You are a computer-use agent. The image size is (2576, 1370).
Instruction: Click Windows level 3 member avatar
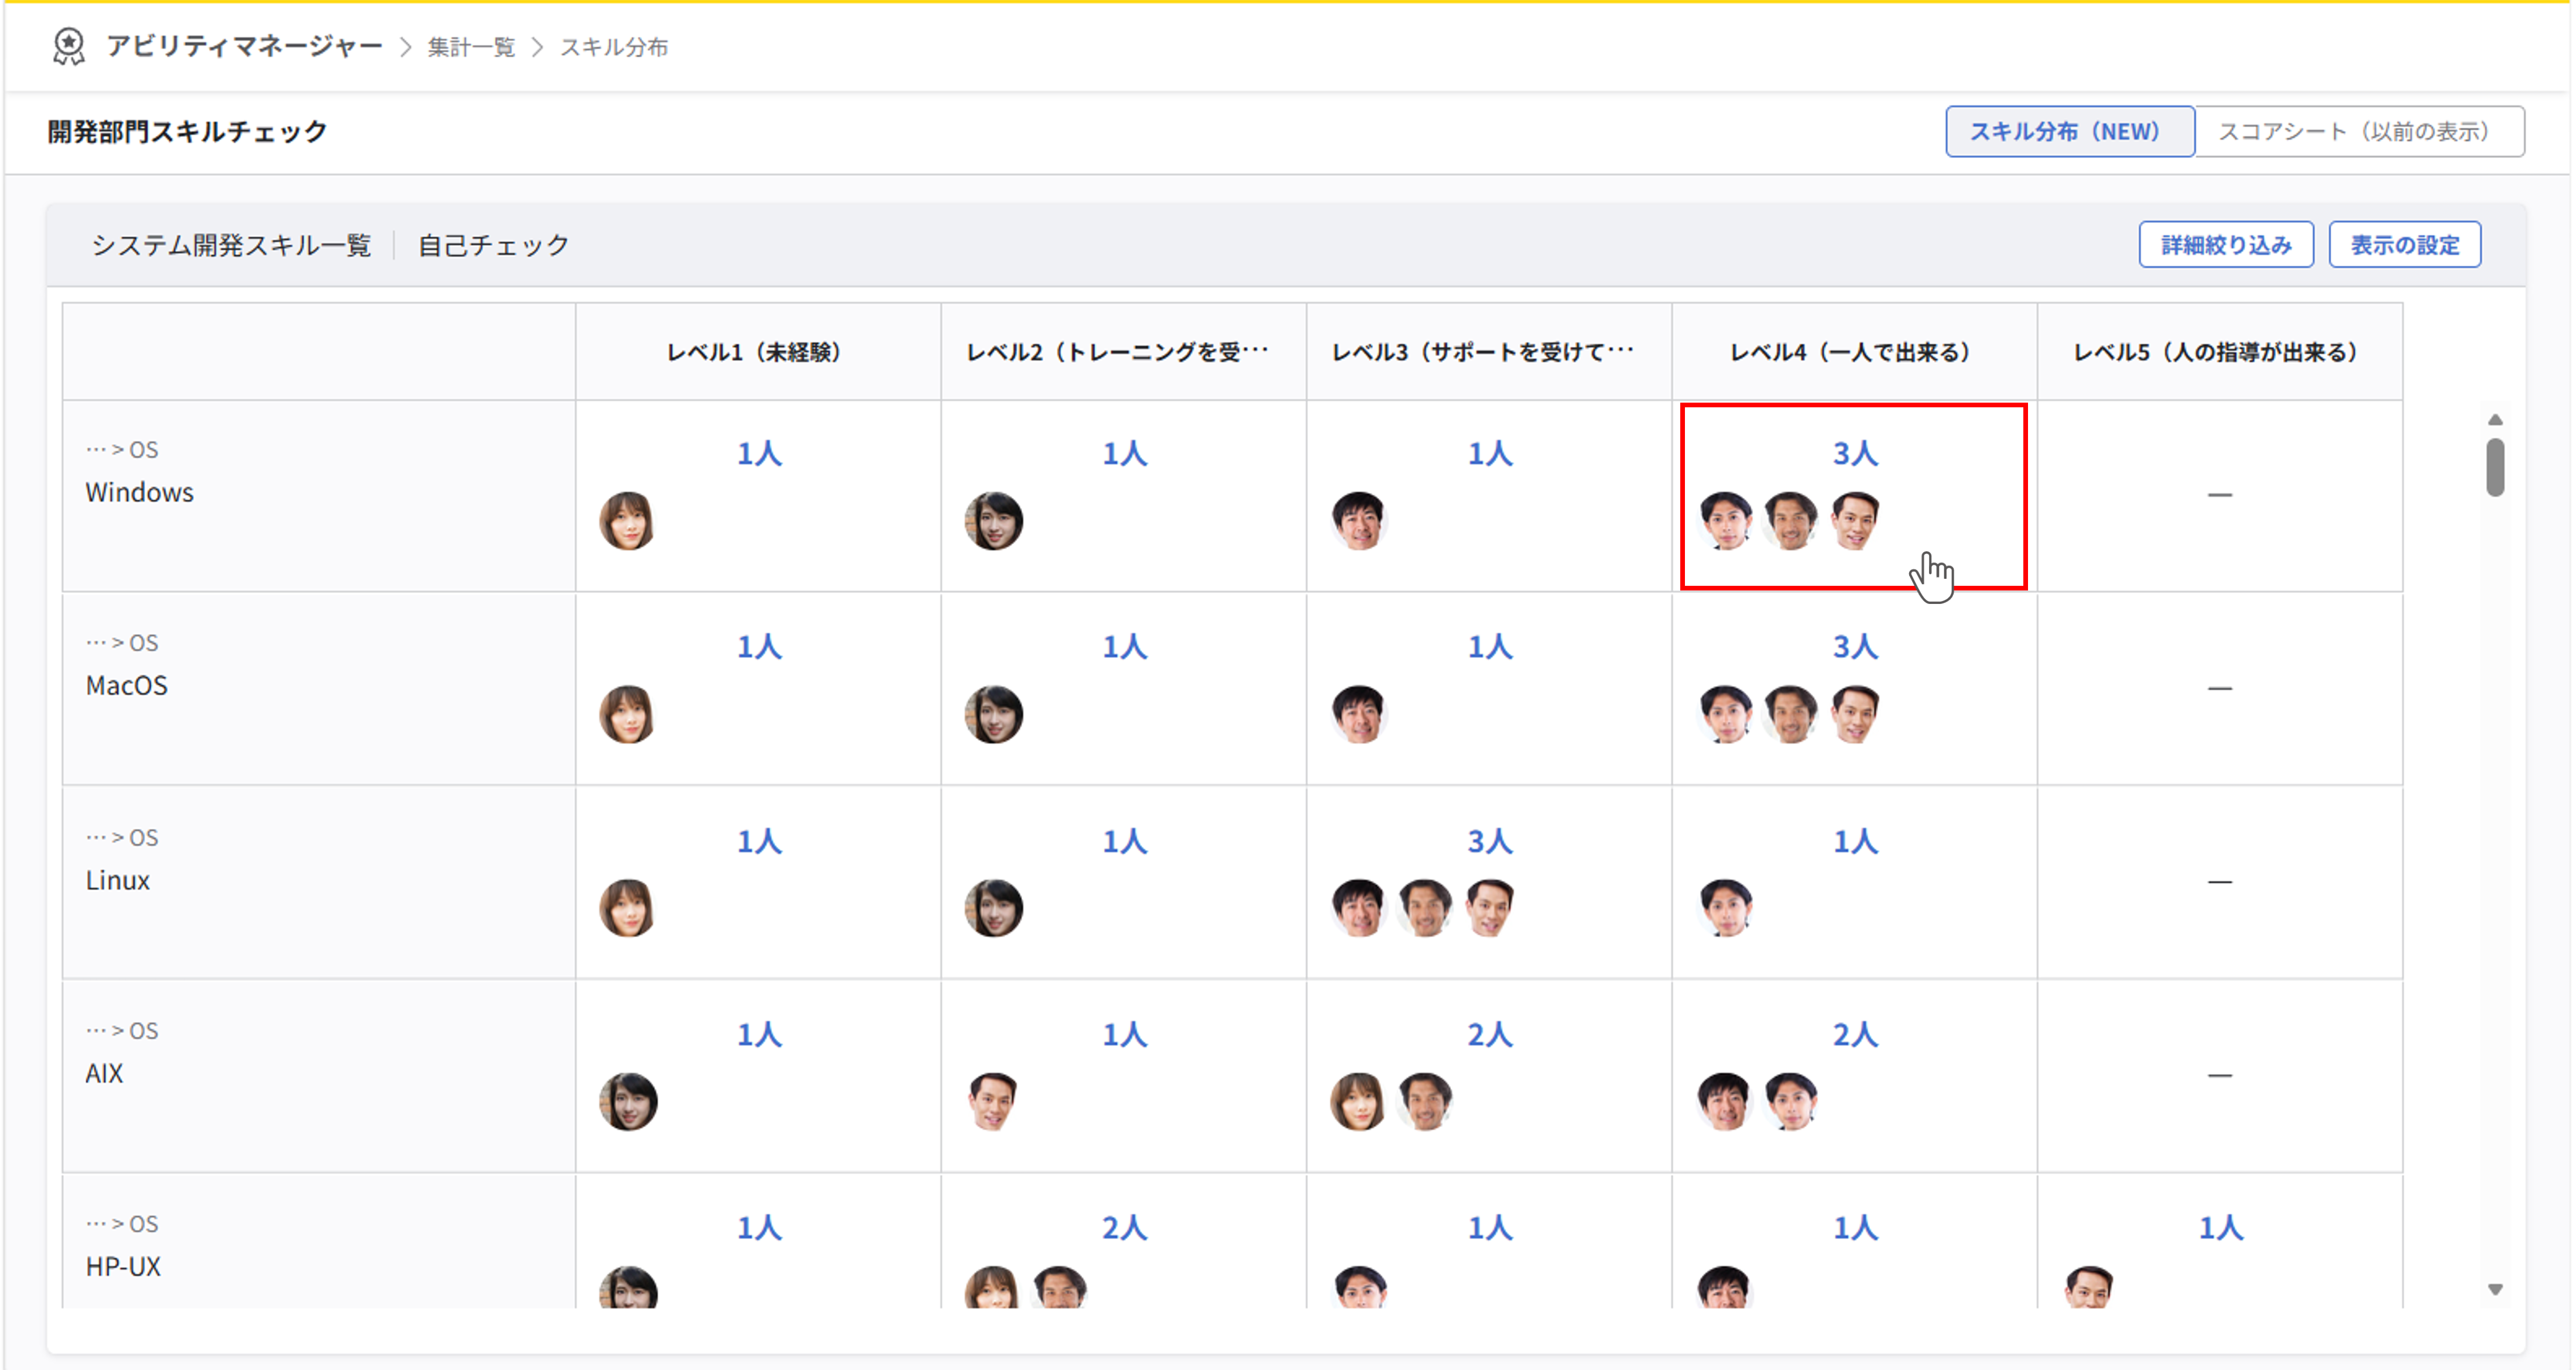pyautogui.click(x=1359, y=521)
